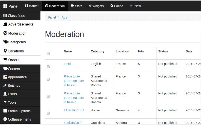
Task: Click the Collapse menu arrow icon
Action: click(5, 119)
